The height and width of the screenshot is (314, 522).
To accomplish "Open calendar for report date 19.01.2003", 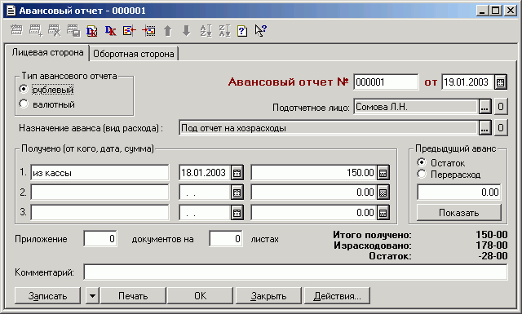I will 500,82.
